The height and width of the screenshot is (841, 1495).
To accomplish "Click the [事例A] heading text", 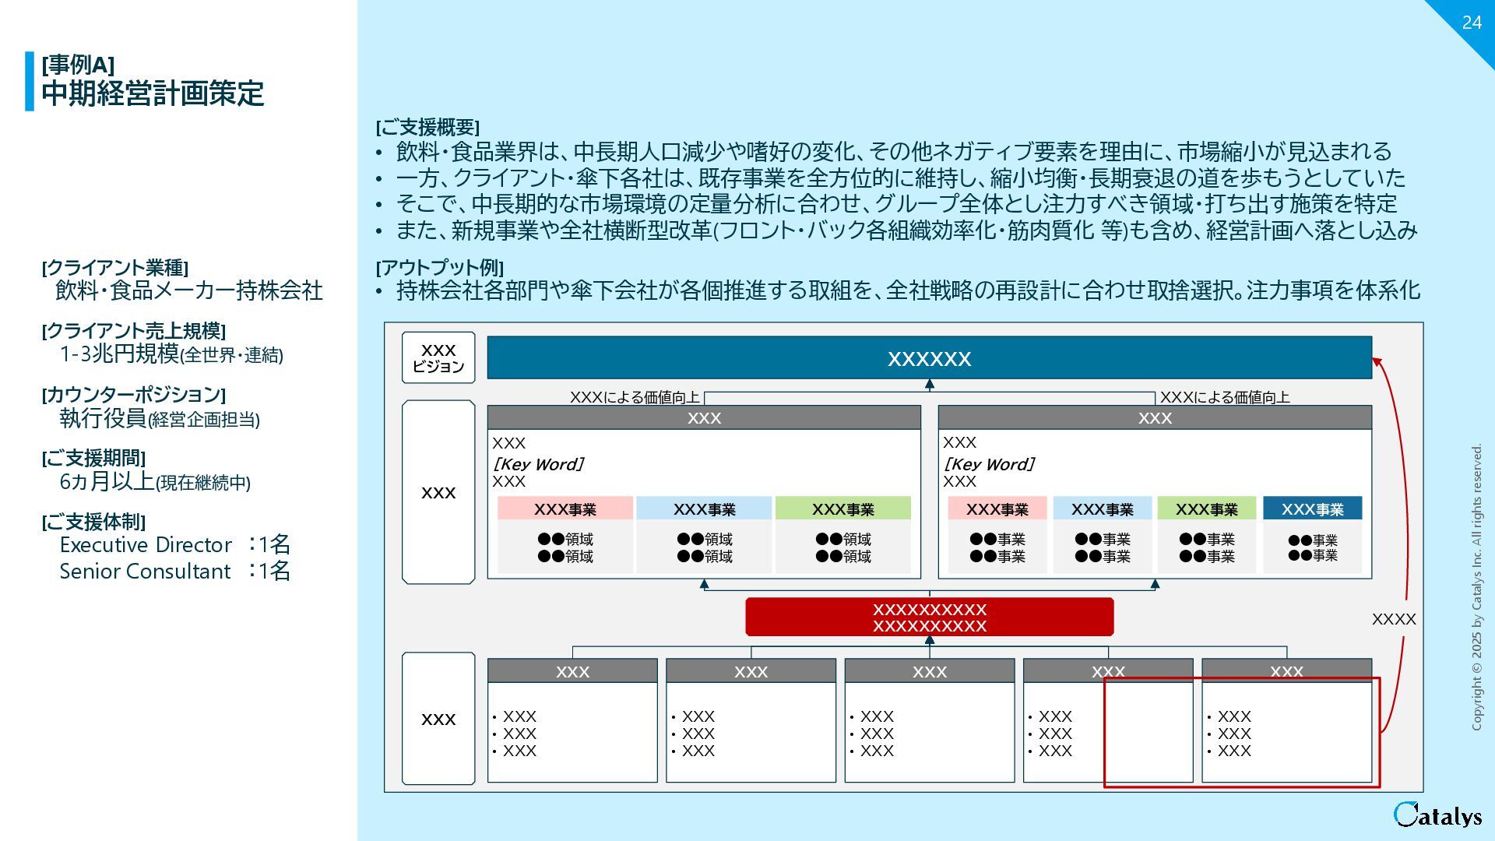I will coord(78,65).
